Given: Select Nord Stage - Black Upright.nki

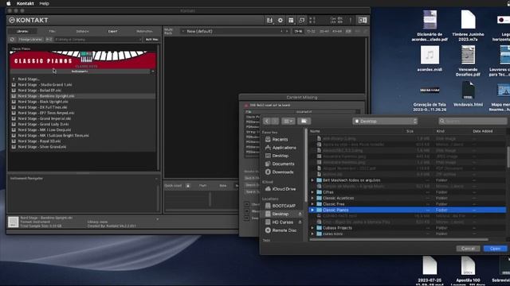Looking at the screenshot, I should click(43, 102).
